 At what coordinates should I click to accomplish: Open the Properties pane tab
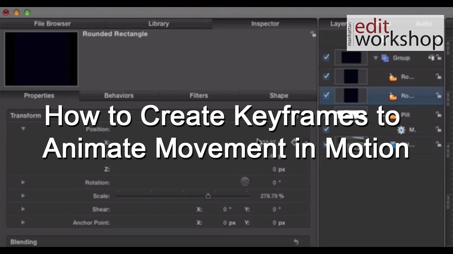coord(39,96)
